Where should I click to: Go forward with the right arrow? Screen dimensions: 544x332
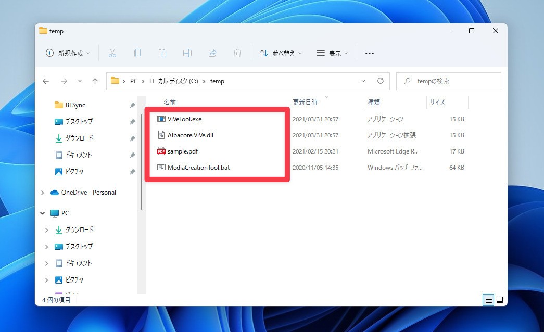click(x=64, y=81)
